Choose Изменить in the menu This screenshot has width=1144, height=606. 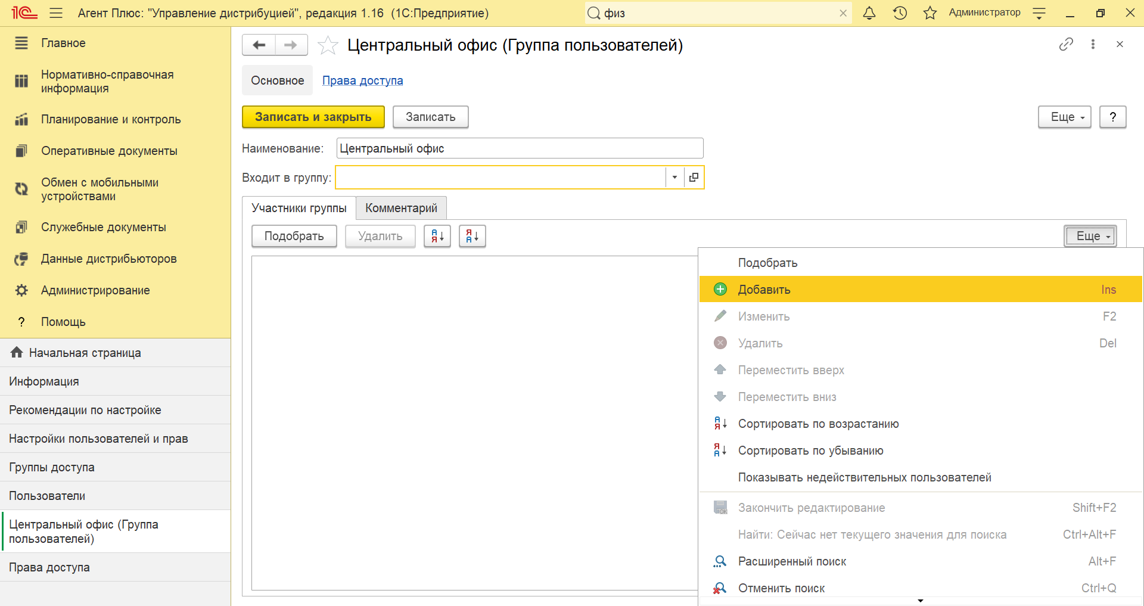(921, 316)
